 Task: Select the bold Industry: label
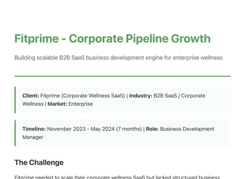[141, 96]
